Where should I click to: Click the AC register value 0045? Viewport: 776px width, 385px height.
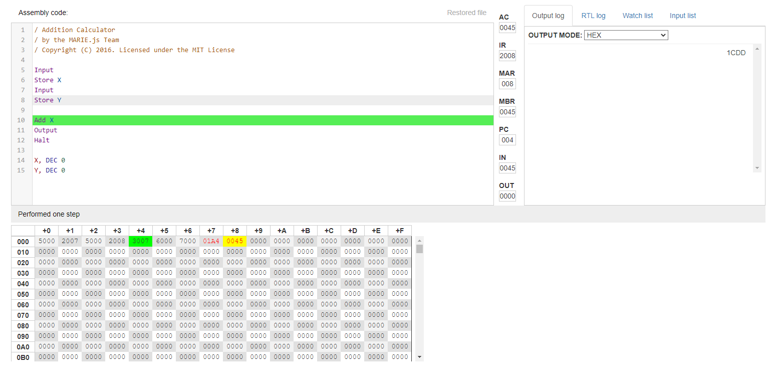tap(507, 28)
